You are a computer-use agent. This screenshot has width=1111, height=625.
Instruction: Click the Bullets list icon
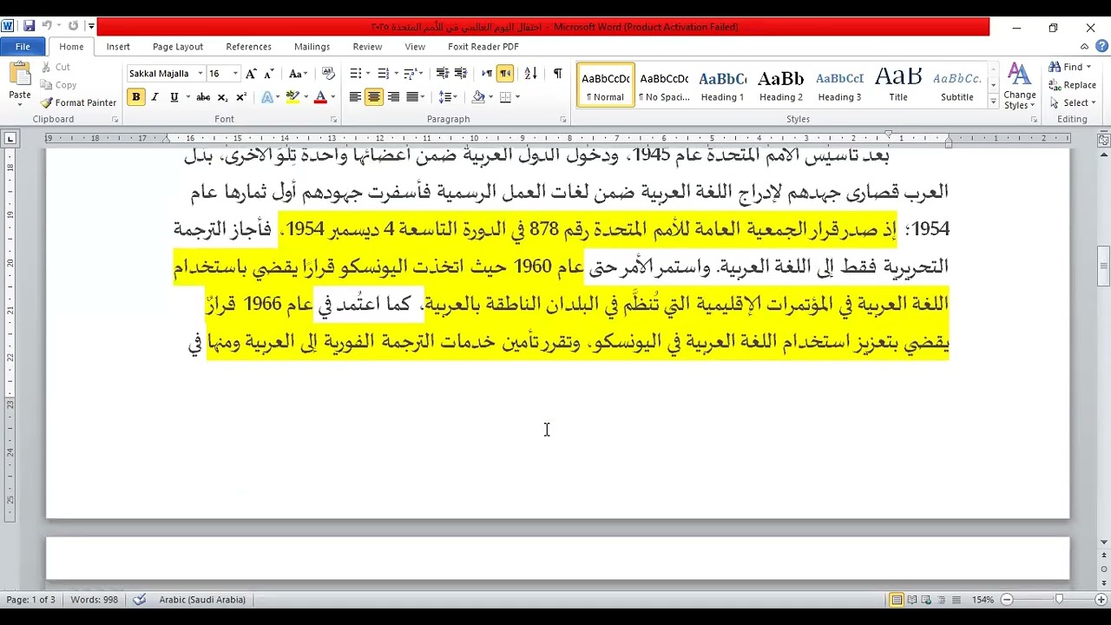tap(355, 74)
